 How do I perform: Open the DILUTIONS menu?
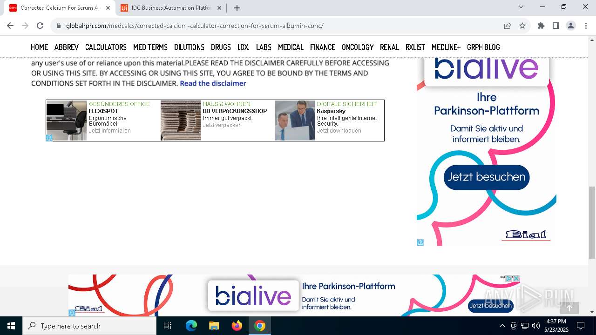[189, 47]
